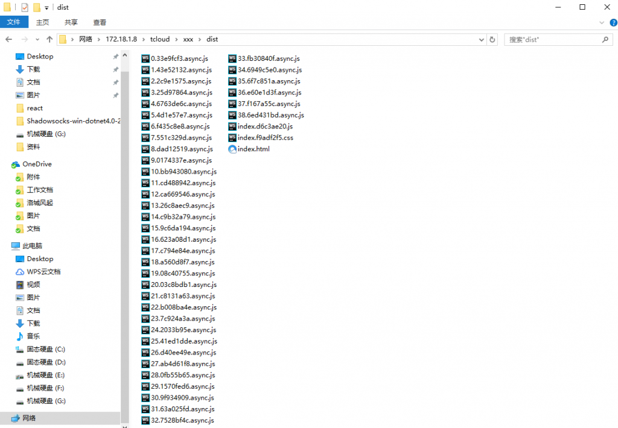Expand the ribbon with the chevron
Viewport: 618px width, 428px height.
pyautogui.click(x=602, y=23)
